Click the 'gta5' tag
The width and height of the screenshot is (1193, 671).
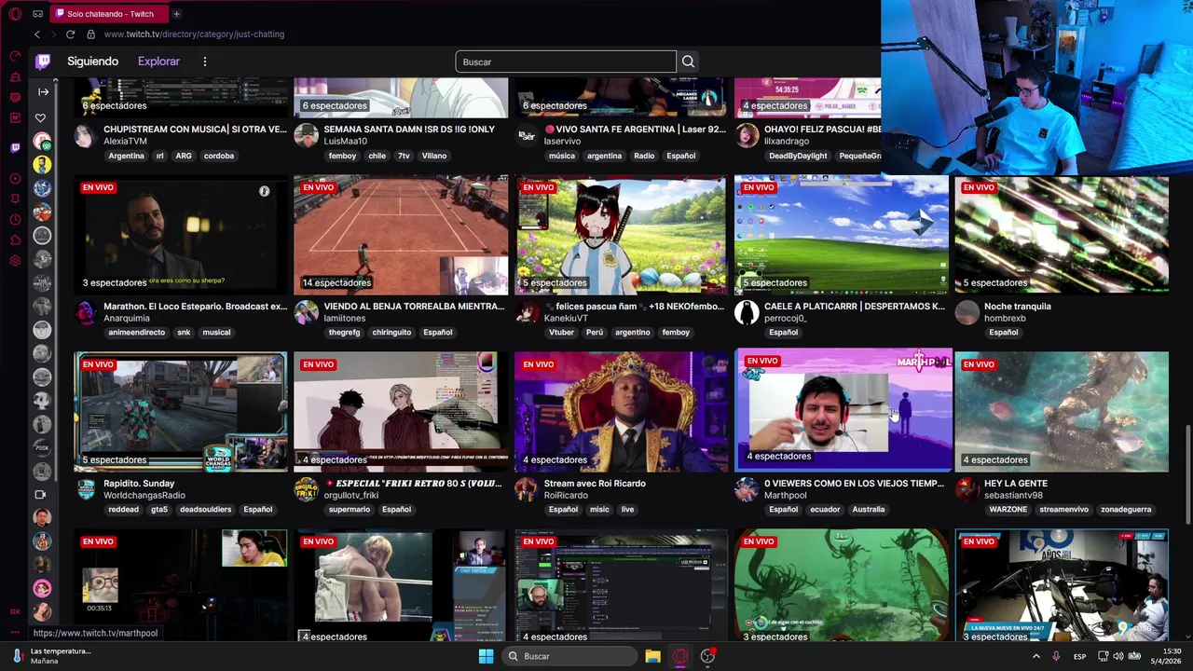[159, 510]
